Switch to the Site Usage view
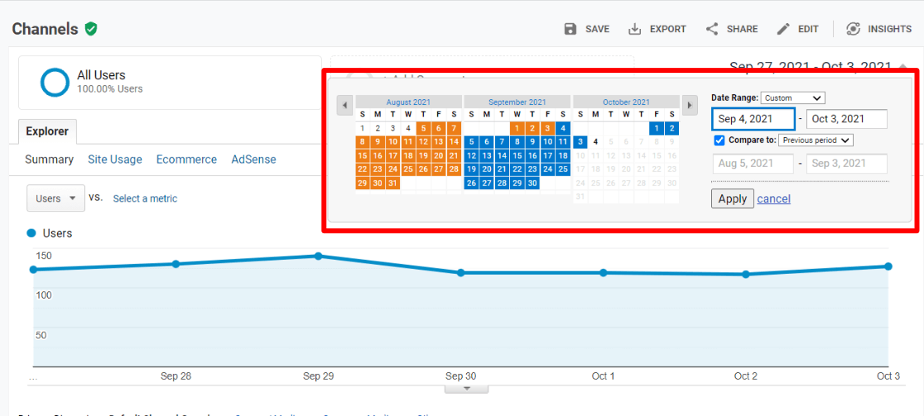Screen dimensions: 924x416 (115, 160)
